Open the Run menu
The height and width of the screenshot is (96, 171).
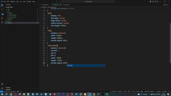(24, 2)
